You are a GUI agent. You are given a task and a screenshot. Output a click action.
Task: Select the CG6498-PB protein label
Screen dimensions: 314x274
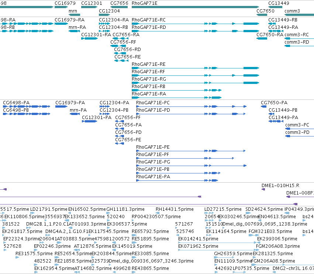(x=16, y=110)
